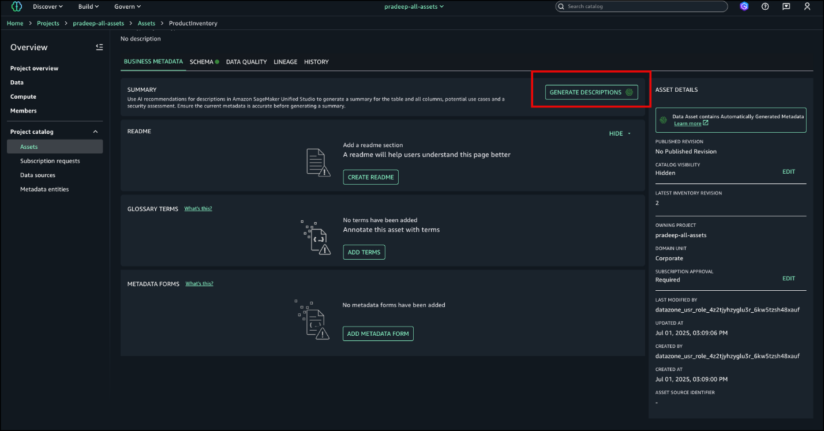Focus the Search catalog field

pyautogui.click(x=641, y=6)
